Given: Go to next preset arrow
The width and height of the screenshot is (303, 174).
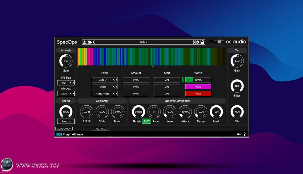Looking at the screenshot, I should click(x=194, y=42).
